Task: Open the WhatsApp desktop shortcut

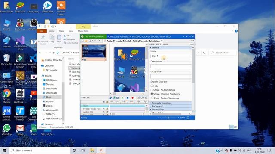Action: pyautogui.click(x=7, y=130)
